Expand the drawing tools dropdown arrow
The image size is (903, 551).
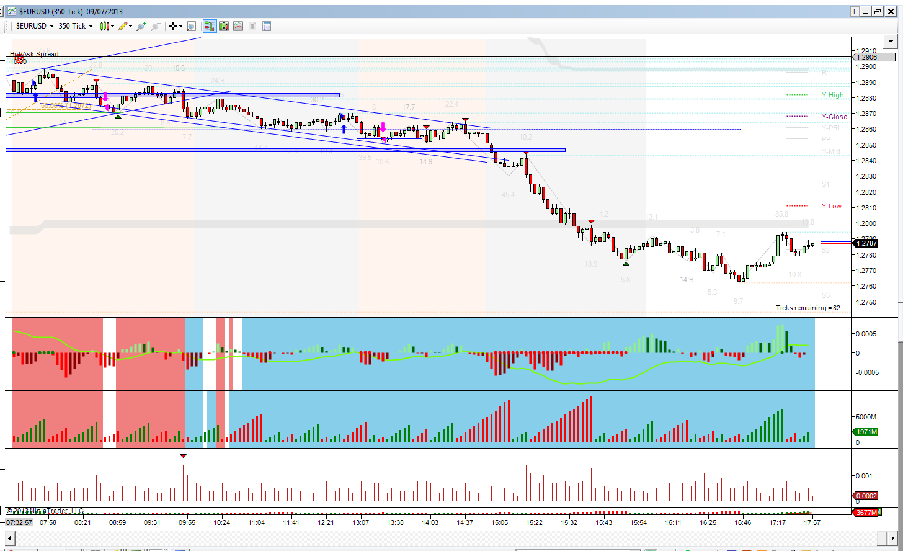coord(131,26)
